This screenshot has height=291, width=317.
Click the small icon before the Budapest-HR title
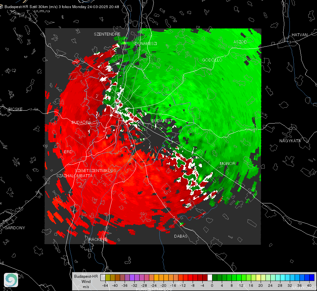click(x=1, y=7)
